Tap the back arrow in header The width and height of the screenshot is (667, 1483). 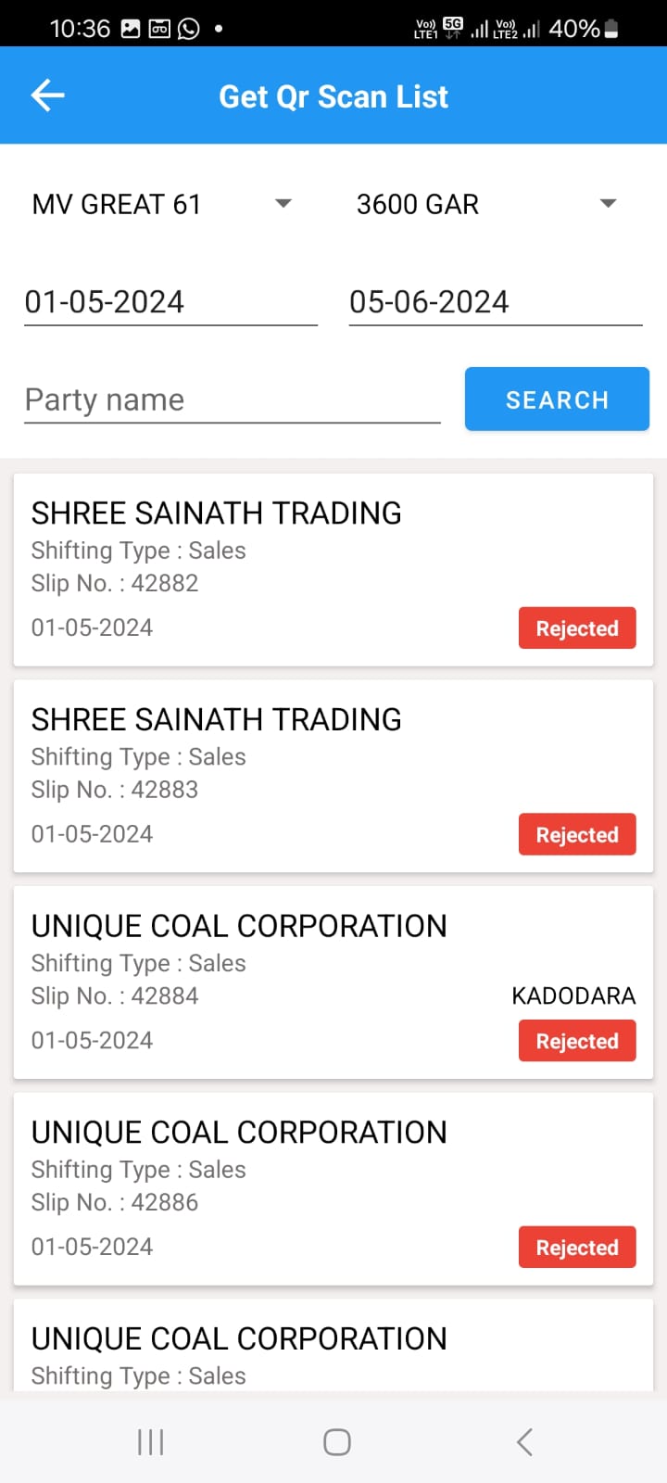pyautogui.click(x=47, y=95)
